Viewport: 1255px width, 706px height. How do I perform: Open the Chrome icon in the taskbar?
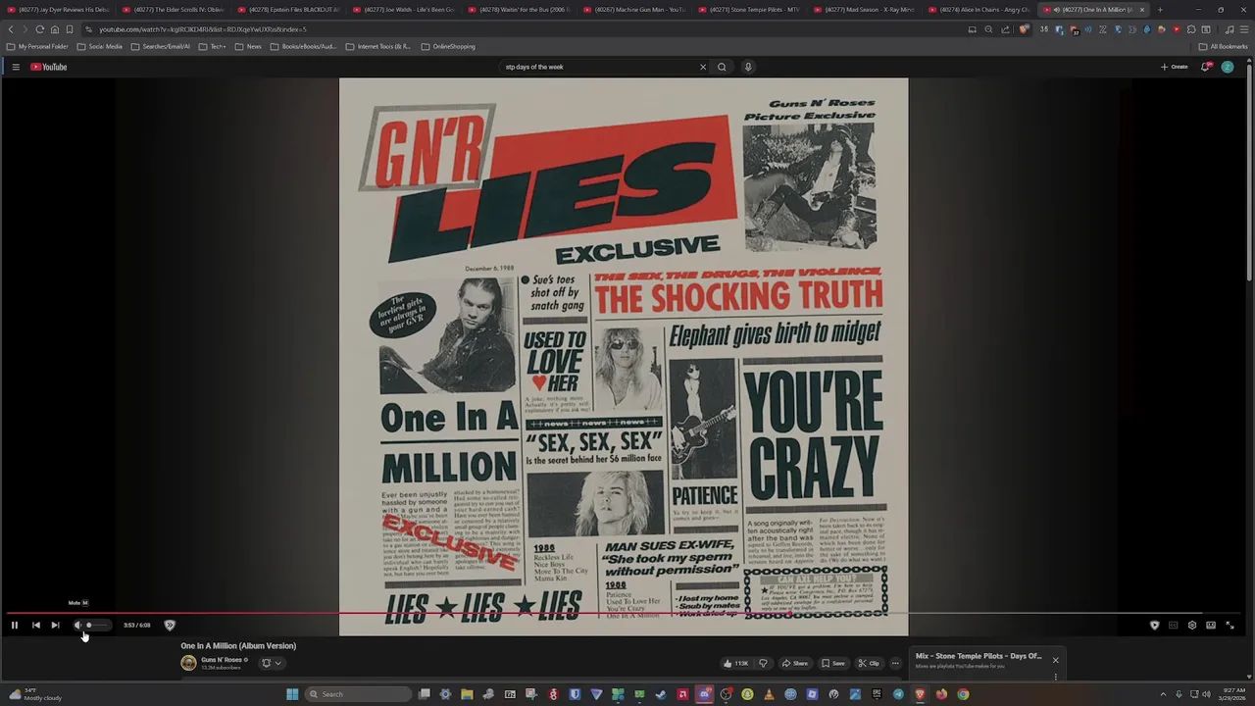[x=963, y=694]
